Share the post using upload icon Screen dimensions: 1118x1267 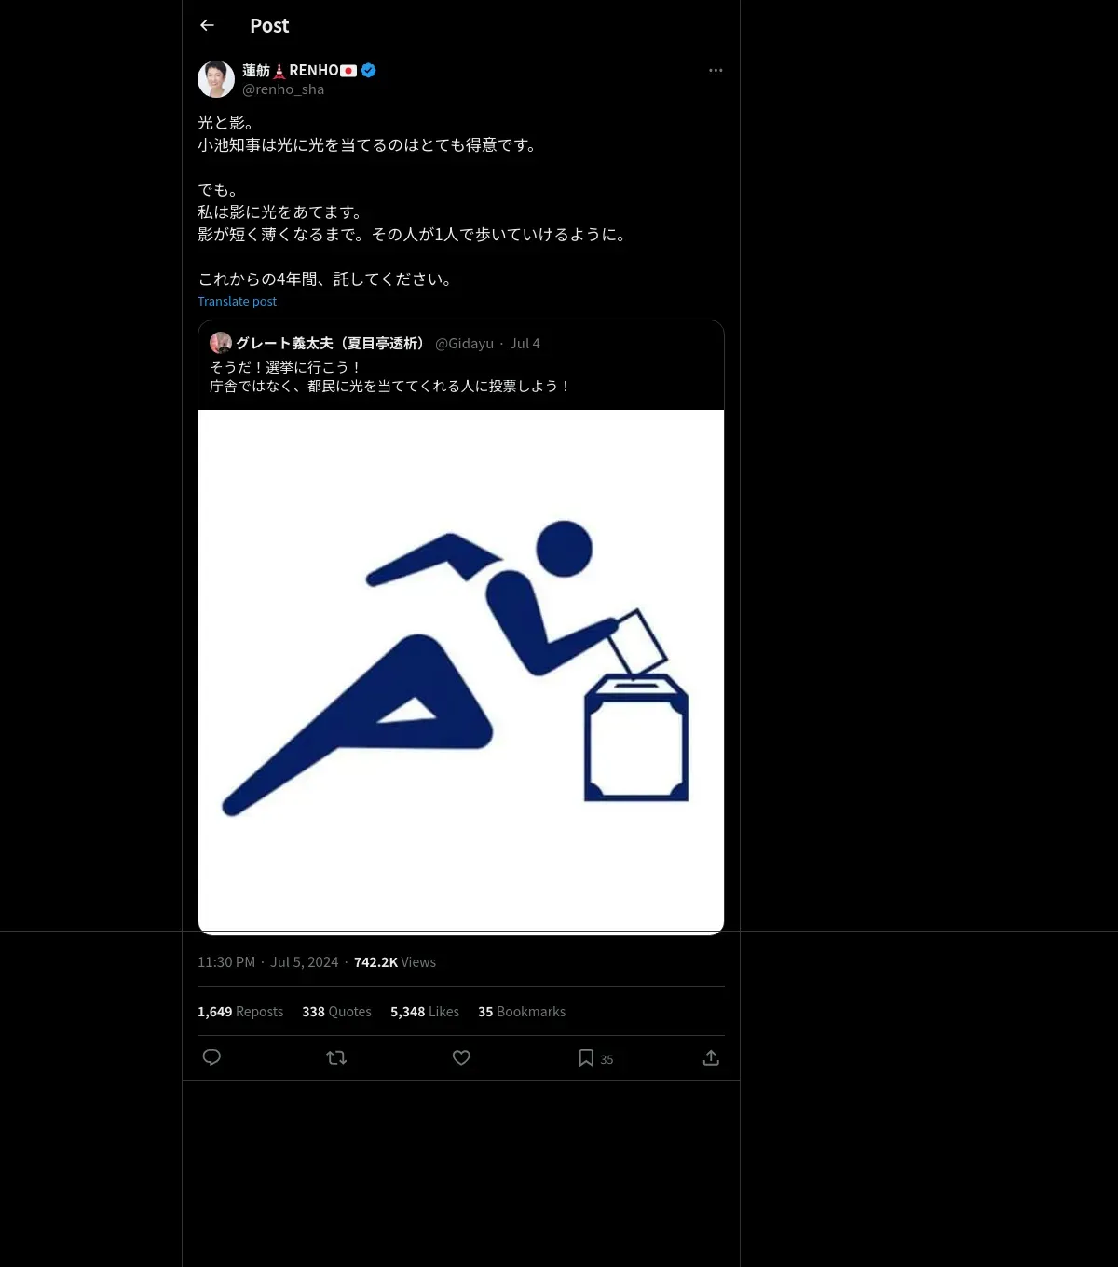click(711, 1057)
